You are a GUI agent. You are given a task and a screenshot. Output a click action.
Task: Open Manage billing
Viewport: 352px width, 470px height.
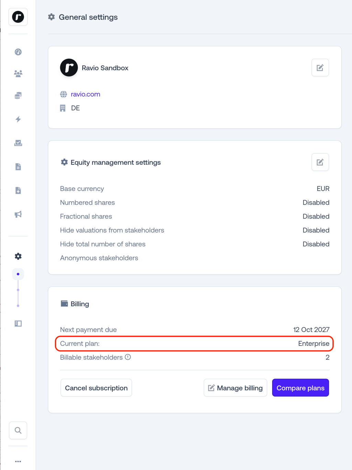(x=235, y=388)
